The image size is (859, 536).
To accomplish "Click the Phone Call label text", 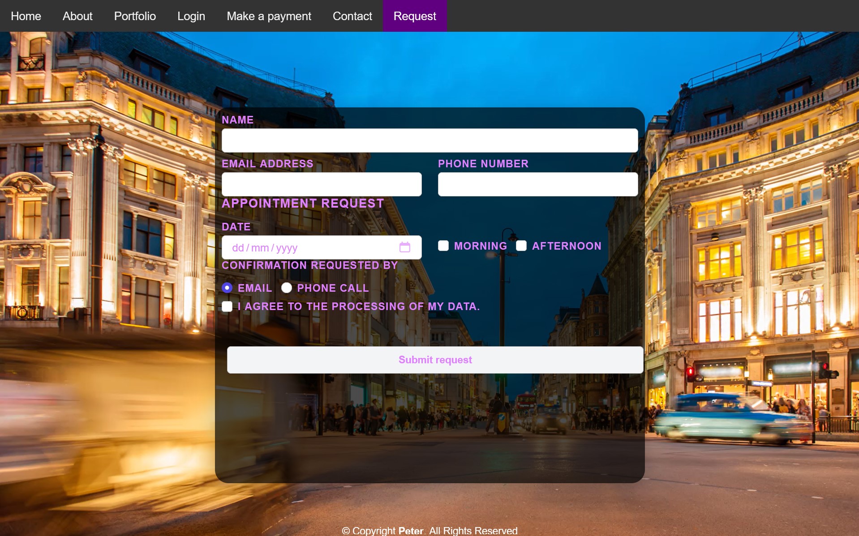I will click(x=333, y=288).
